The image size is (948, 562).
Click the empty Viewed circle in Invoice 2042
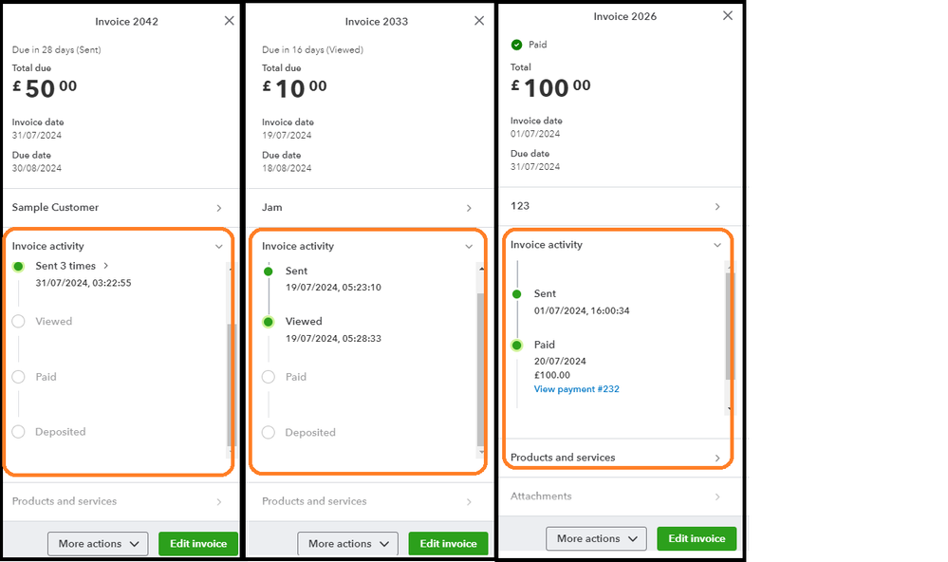tap(18, 322)
